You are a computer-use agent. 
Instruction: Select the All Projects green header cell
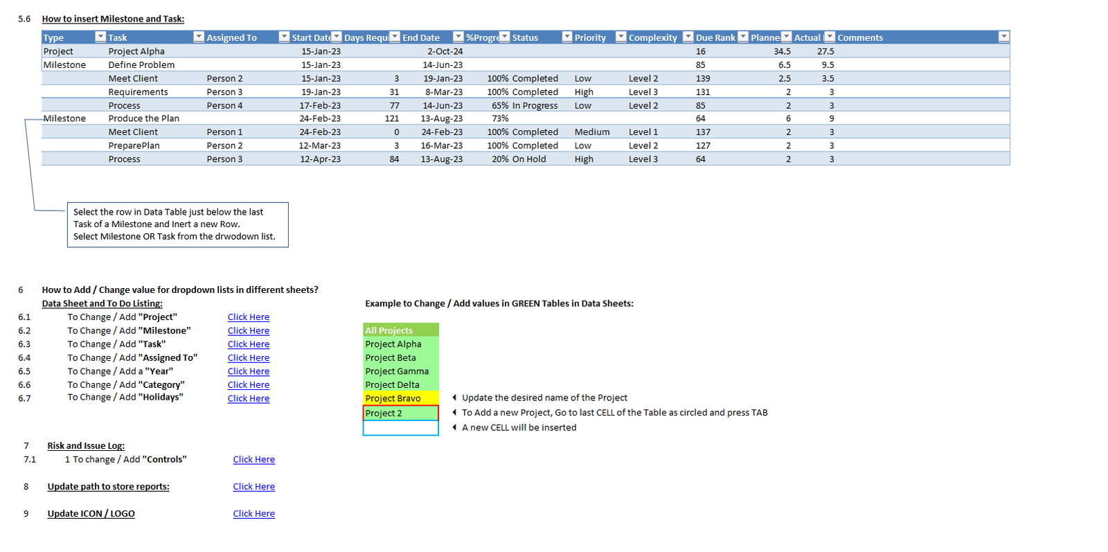click(x=401, y=330)
